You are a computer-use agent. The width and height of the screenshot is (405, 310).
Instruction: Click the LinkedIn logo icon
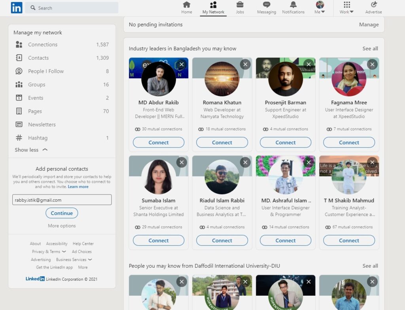coord(17,8)
